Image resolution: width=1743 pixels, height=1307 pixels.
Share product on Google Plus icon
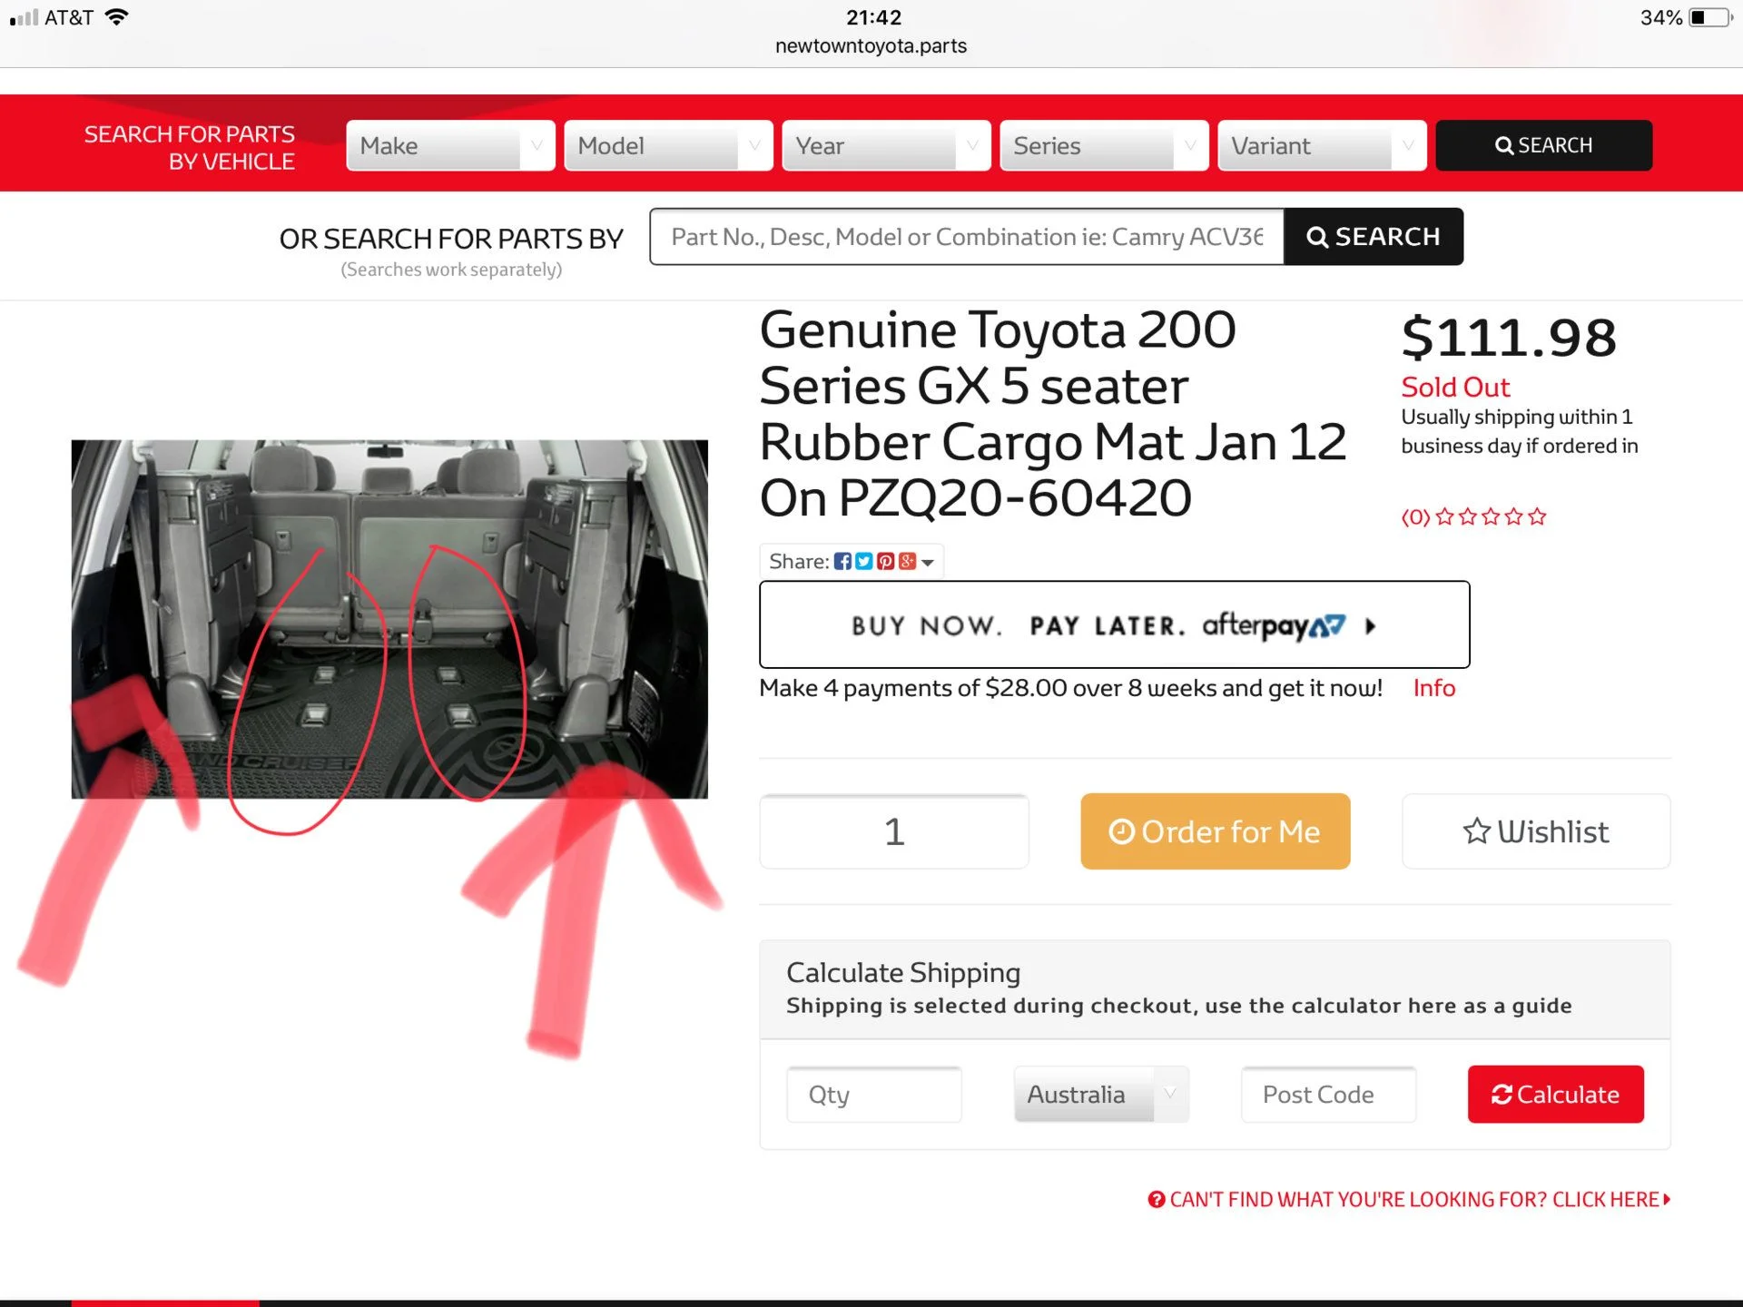click(x=907, y=561)
